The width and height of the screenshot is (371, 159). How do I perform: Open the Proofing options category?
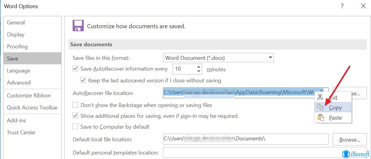tap(33, 47)
